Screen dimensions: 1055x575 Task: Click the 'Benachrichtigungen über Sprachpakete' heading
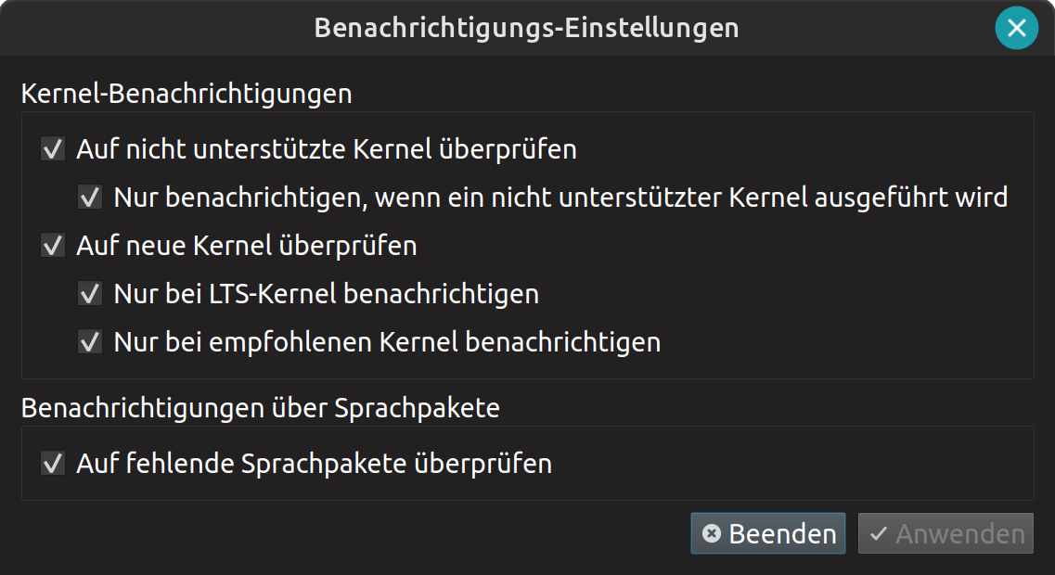pyautogui.click(x=262, y=407)
